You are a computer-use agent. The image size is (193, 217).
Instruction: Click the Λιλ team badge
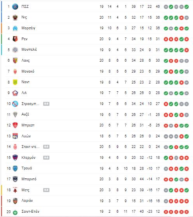[15, 93]
